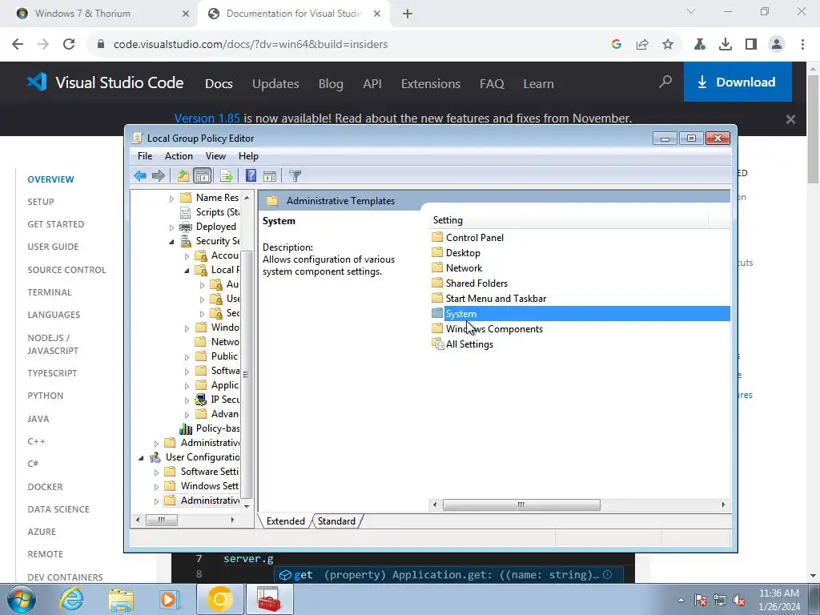This screenshot has width=820, height=615.
Task: Click the red toolbox taskbar icon
Action: click(269, 599)
